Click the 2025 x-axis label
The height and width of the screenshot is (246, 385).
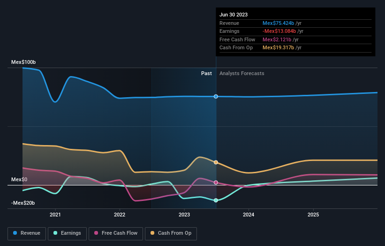[313, 215]
